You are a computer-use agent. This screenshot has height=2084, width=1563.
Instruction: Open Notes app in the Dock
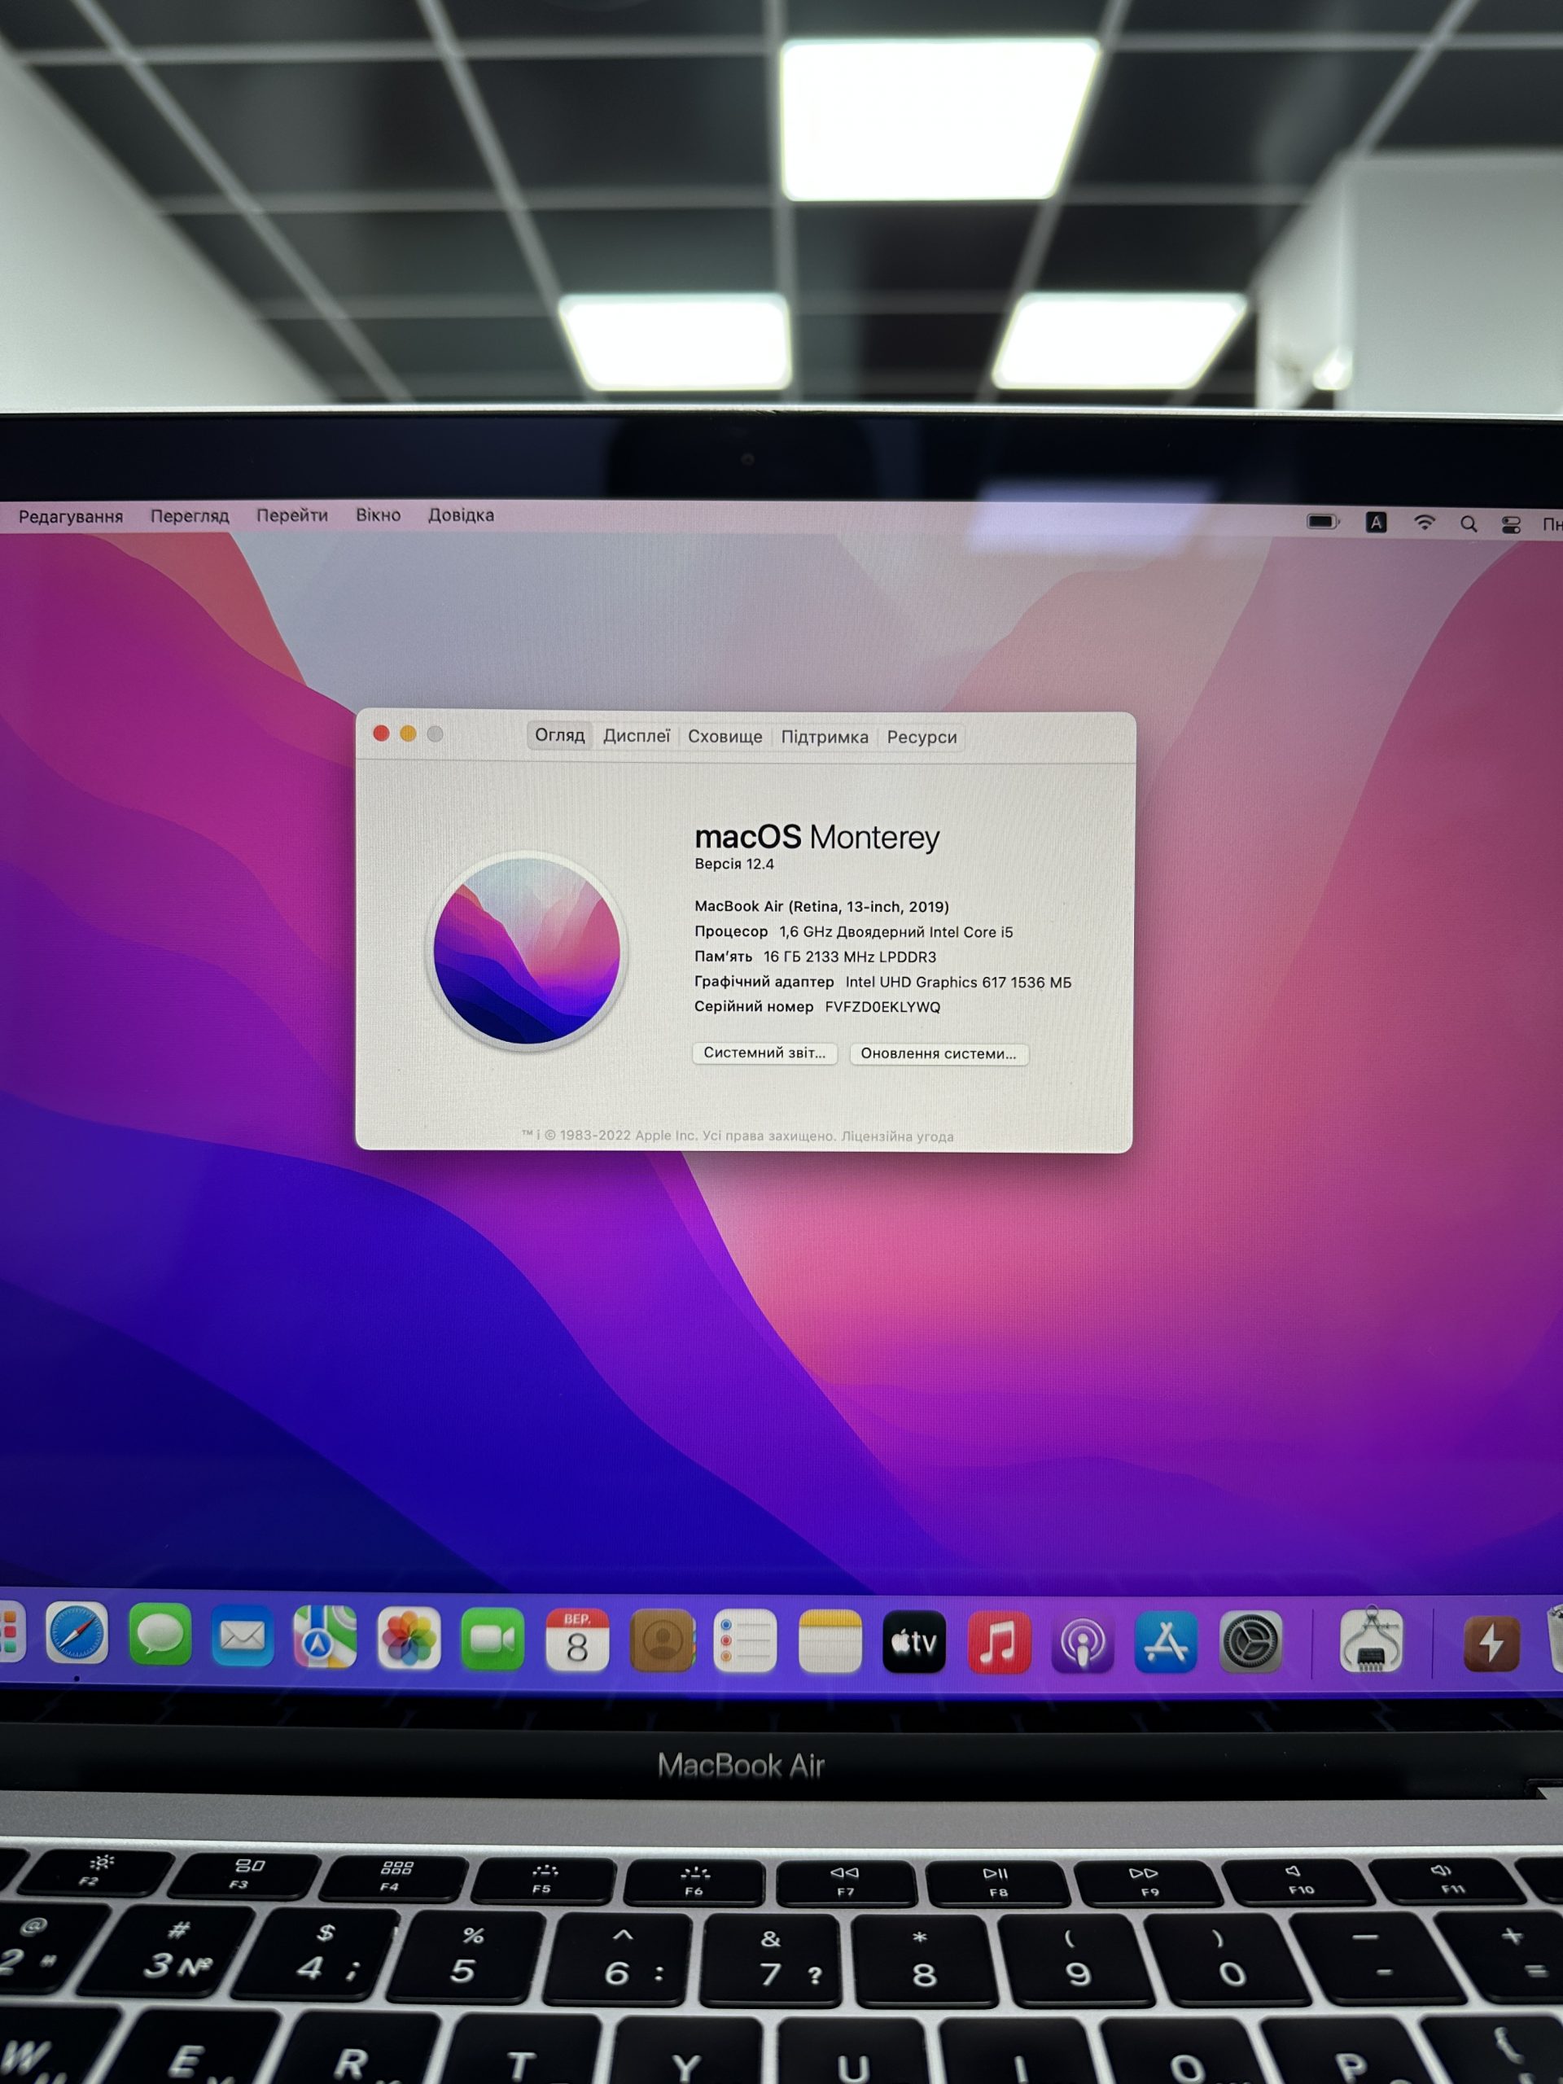click(830, 1642)
